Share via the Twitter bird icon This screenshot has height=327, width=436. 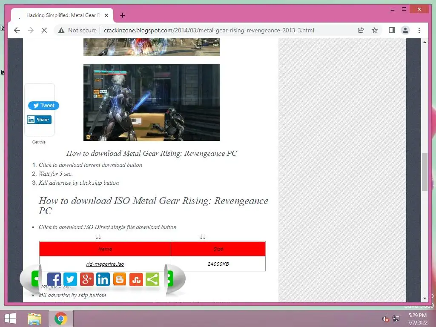click(70, 279)
